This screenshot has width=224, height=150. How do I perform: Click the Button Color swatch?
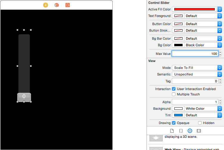click(178, 24)
